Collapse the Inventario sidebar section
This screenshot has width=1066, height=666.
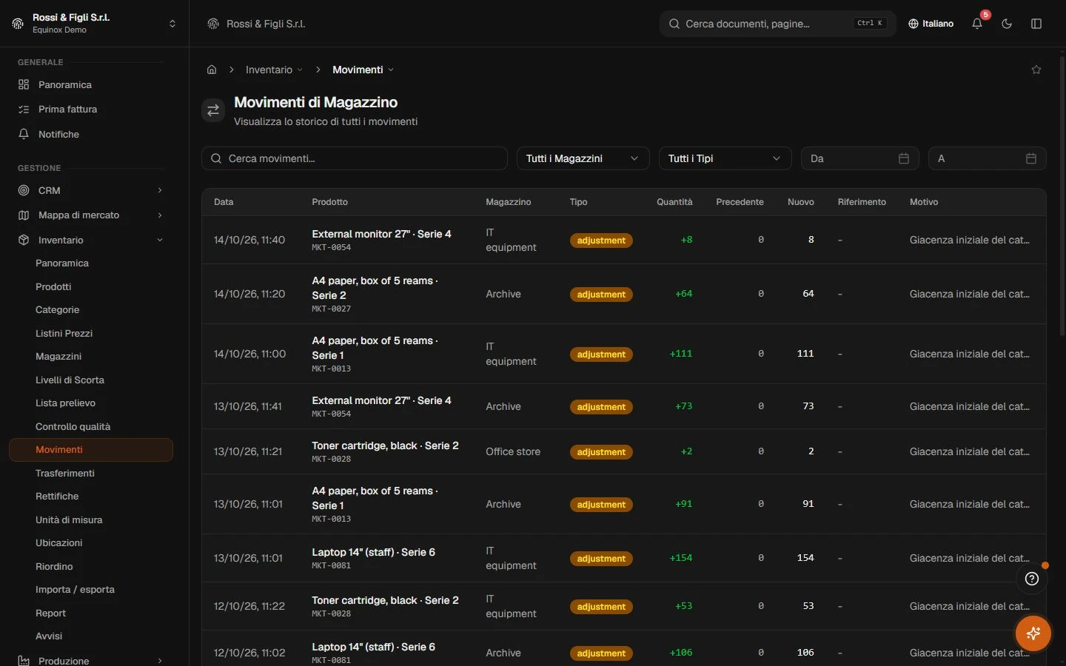(x=91, y=240)
